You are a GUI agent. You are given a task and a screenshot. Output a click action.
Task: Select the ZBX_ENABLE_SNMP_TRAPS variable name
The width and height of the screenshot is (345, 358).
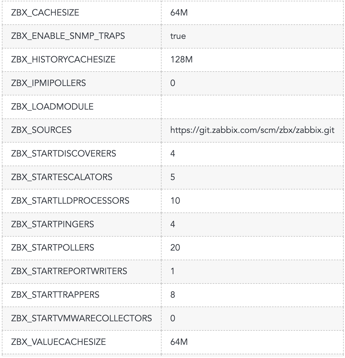click(68, 36)
